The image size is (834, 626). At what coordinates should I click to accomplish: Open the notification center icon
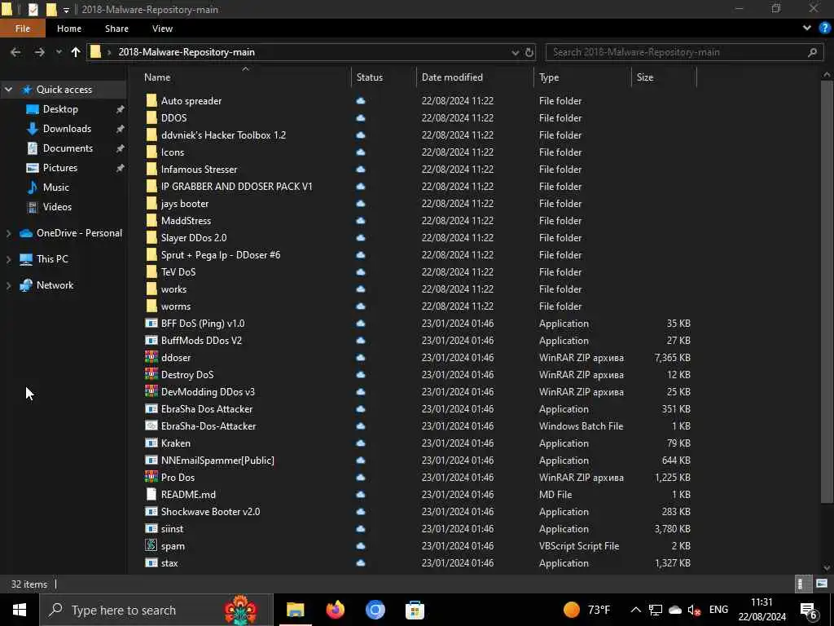click(809, 611)
